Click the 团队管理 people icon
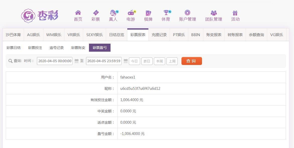This screenshot has width=294, height=148. click(x=214, y=13)
